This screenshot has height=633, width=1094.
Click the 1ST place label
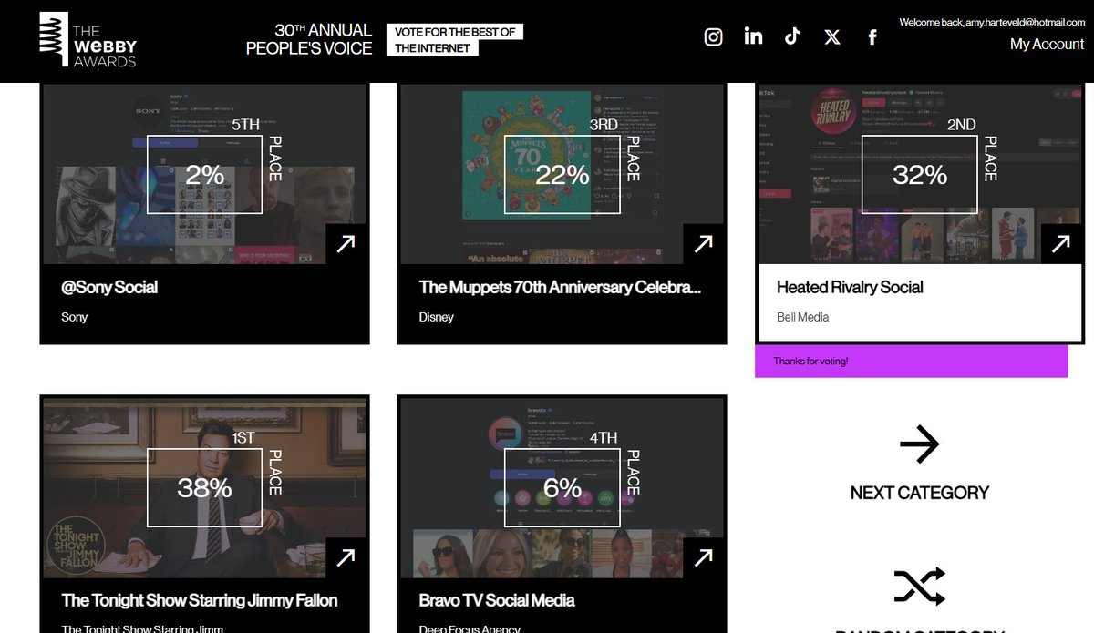point(243,438)
